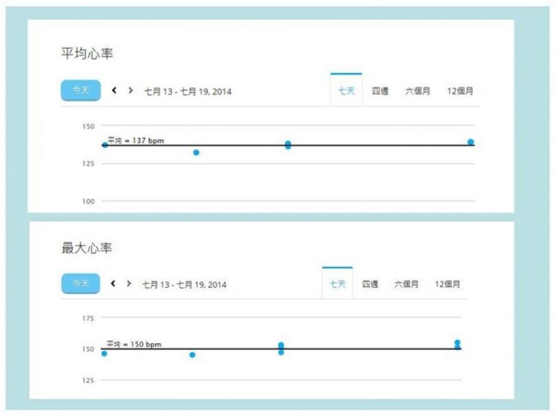This screenshot has width=555, height=416.
Task: Switch 最大心率 chart to 六個月 view
Action: [406, 284]
